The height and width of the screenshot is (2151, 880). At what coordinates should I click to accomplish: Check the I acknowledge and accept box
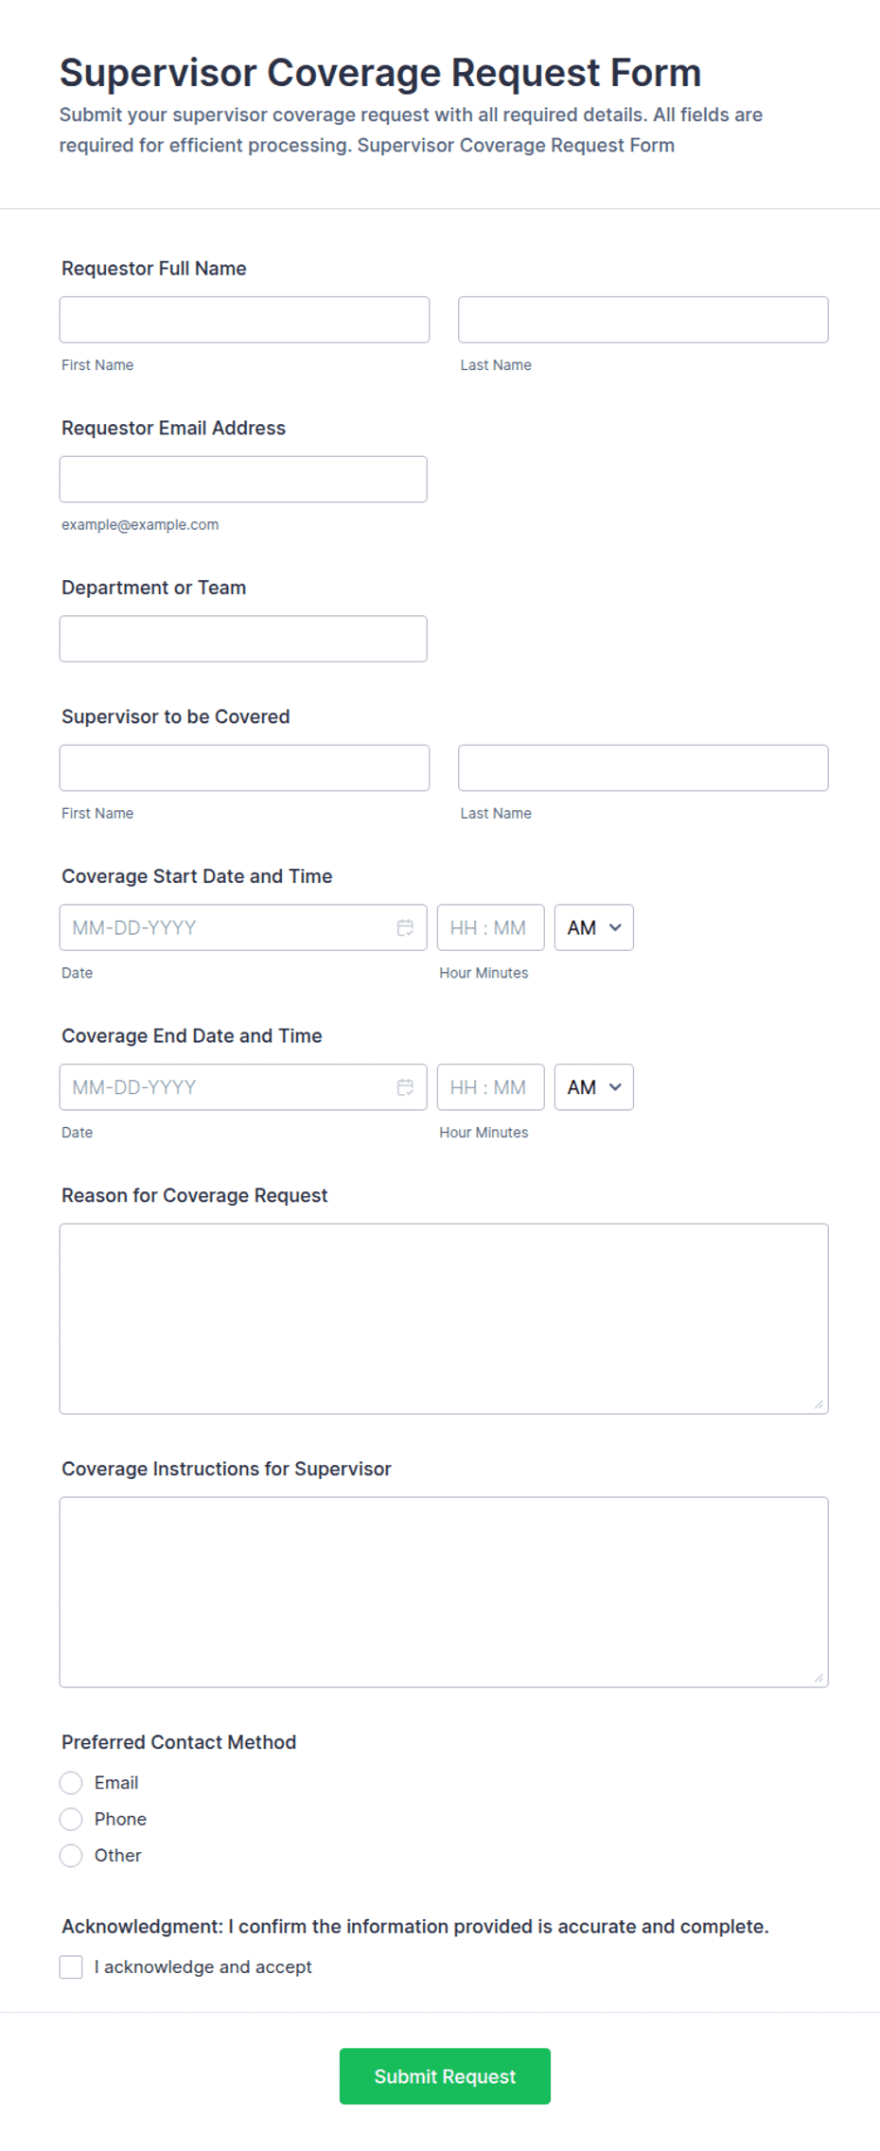71,1967
